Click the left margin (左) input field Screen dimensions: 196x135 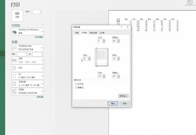point(86,58)
